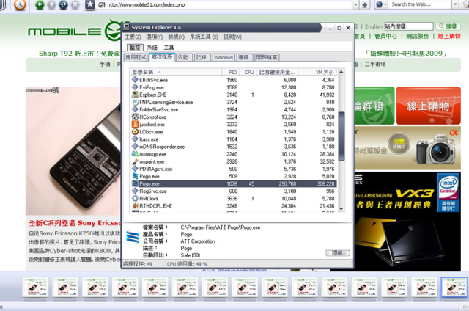Sort by VM 大小 column header

click(x=317, y=72)
